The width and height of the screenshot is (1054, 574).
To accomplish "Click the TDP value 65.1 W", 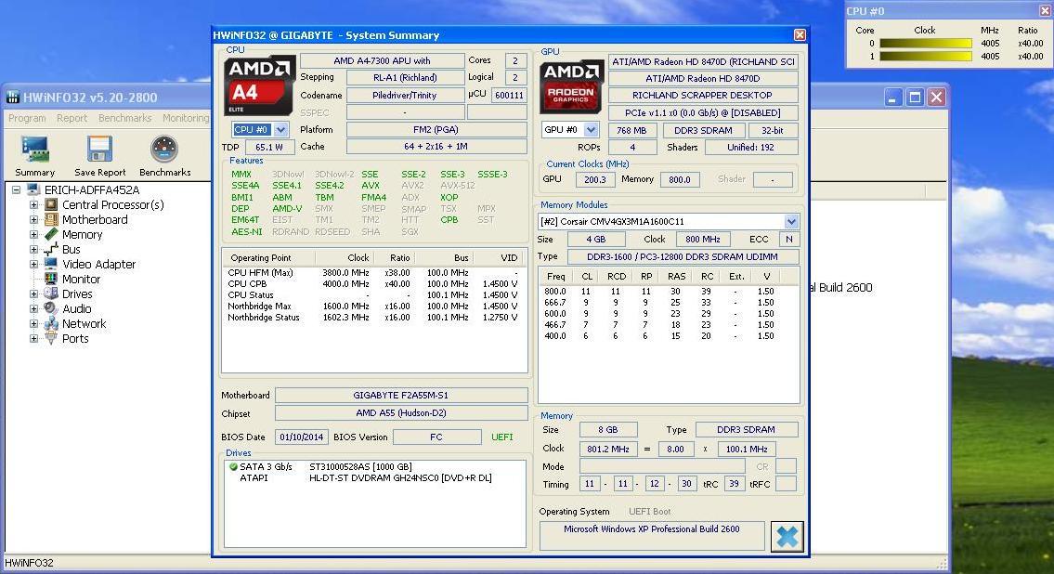I will (x=269, y=147).
